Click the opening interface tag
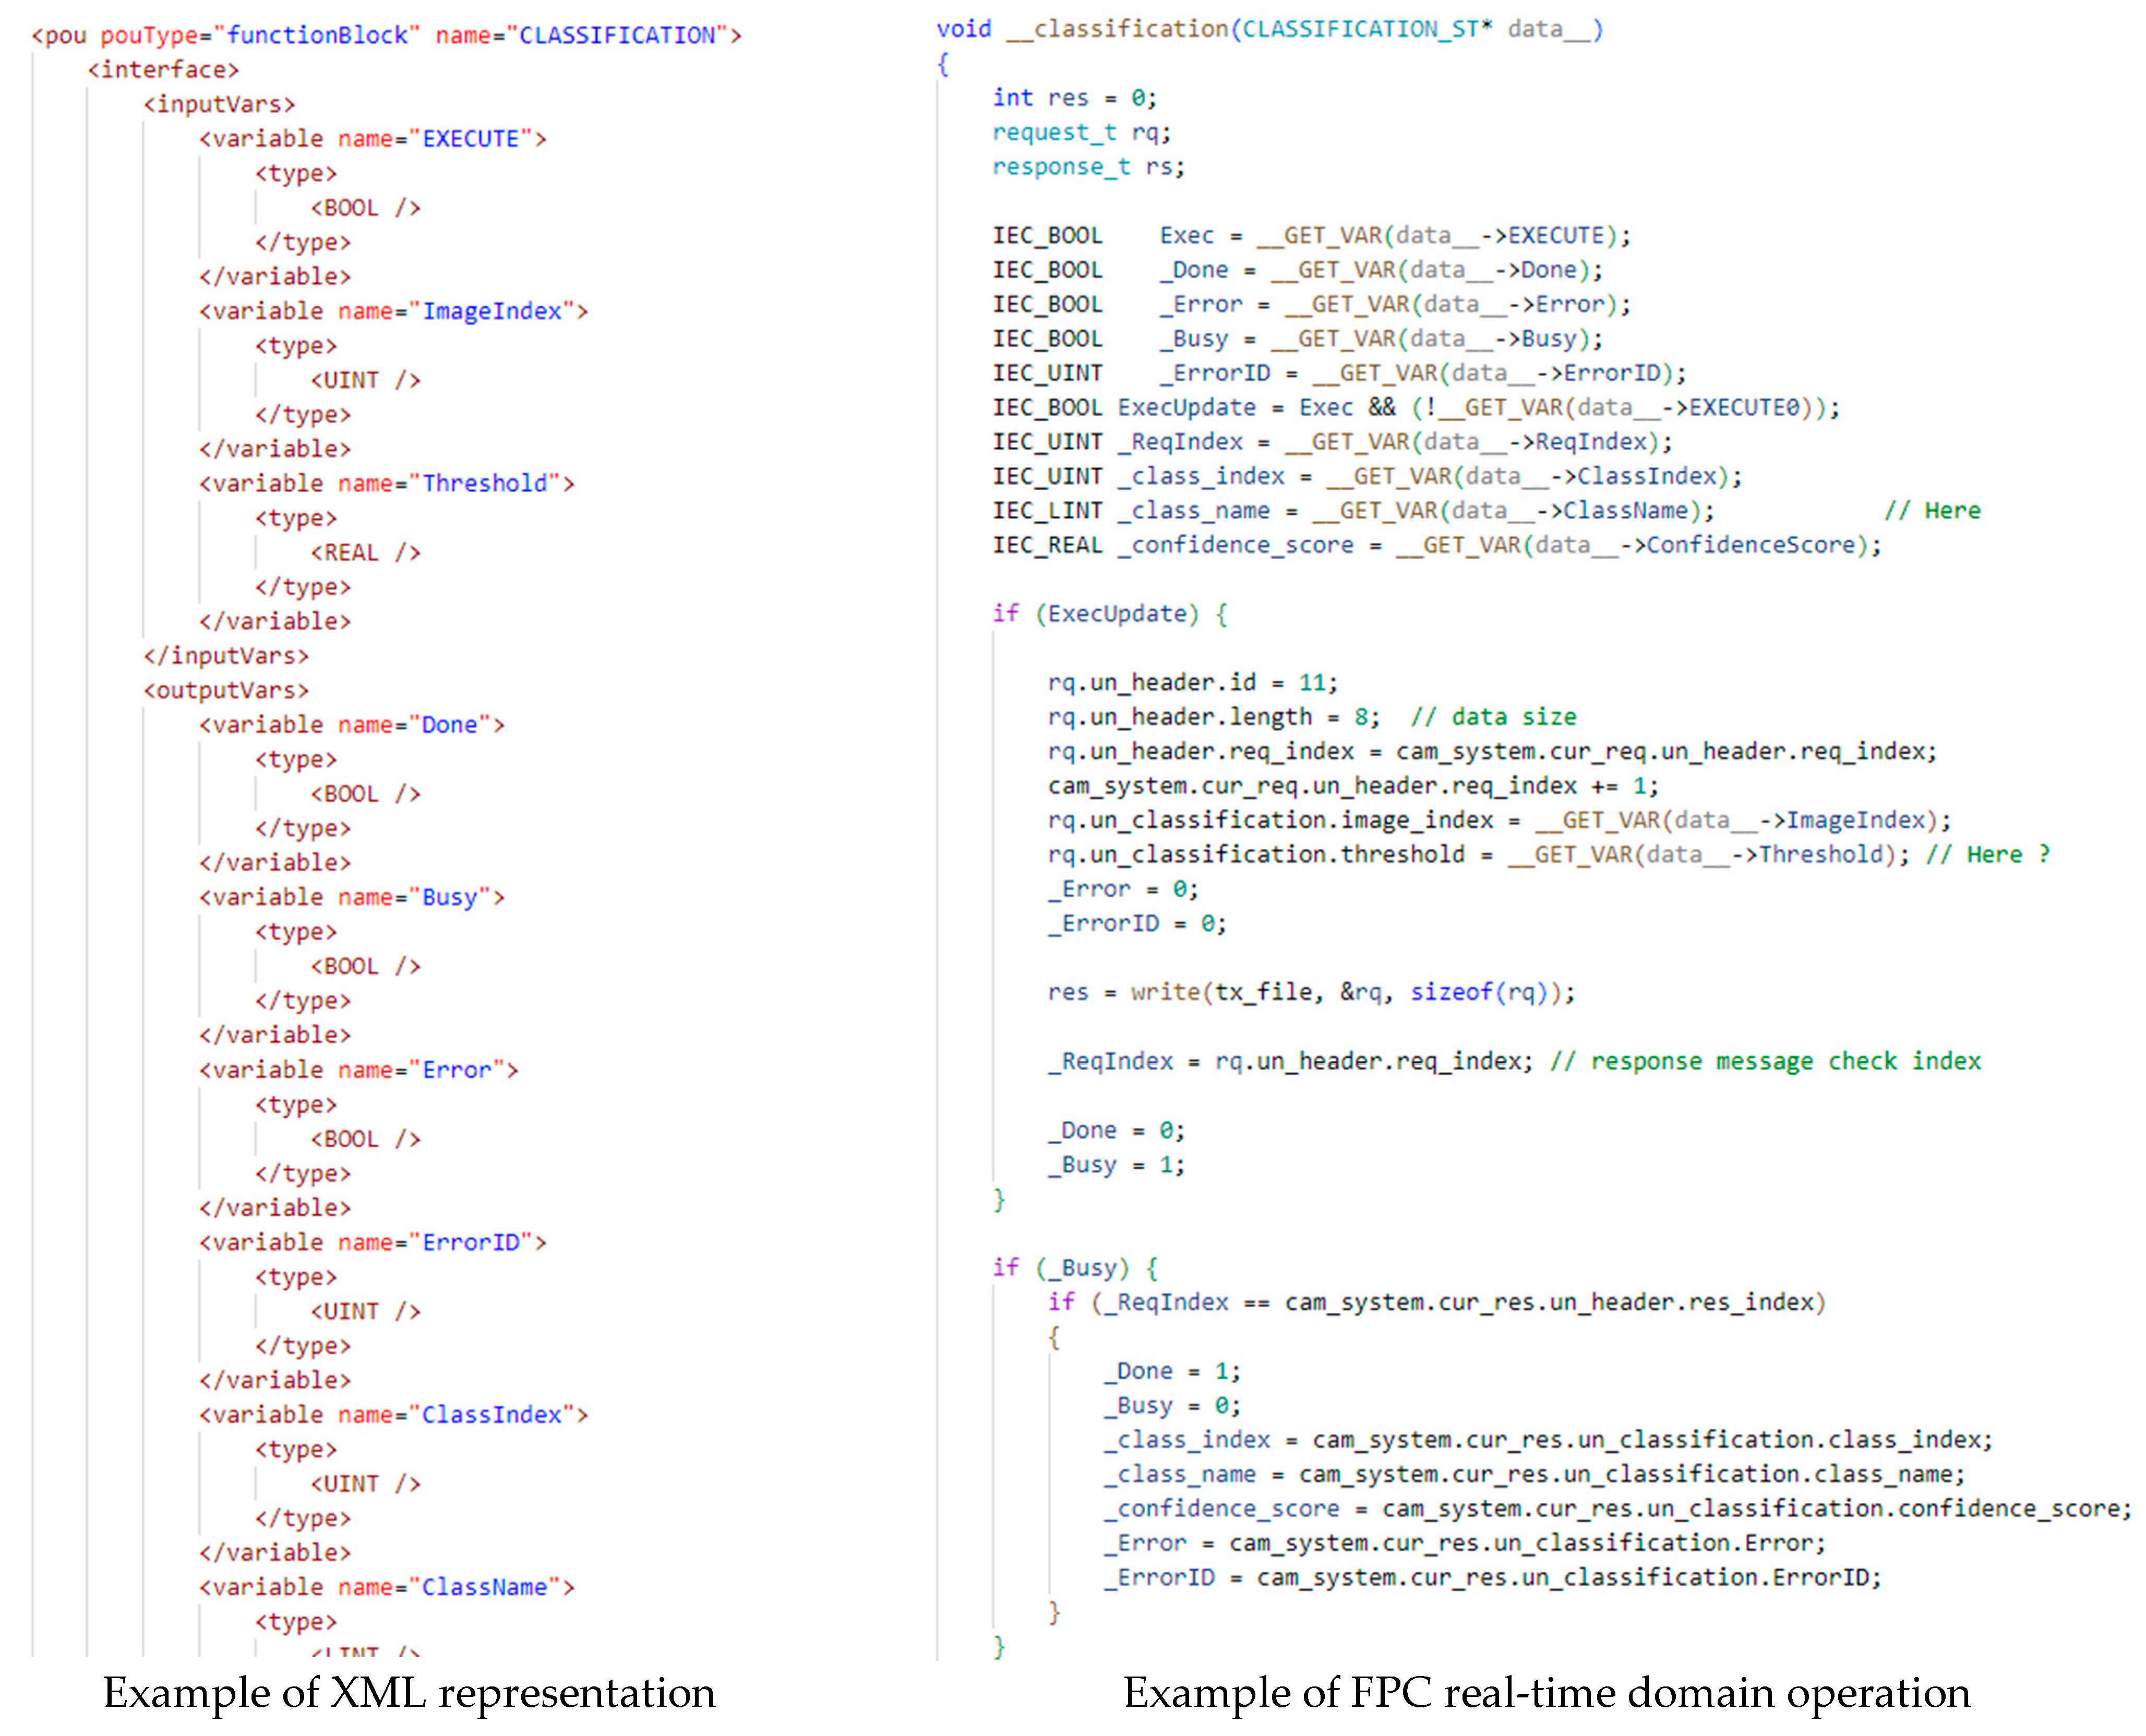This screenshot has width=2146, height=1736. point(163,69)
